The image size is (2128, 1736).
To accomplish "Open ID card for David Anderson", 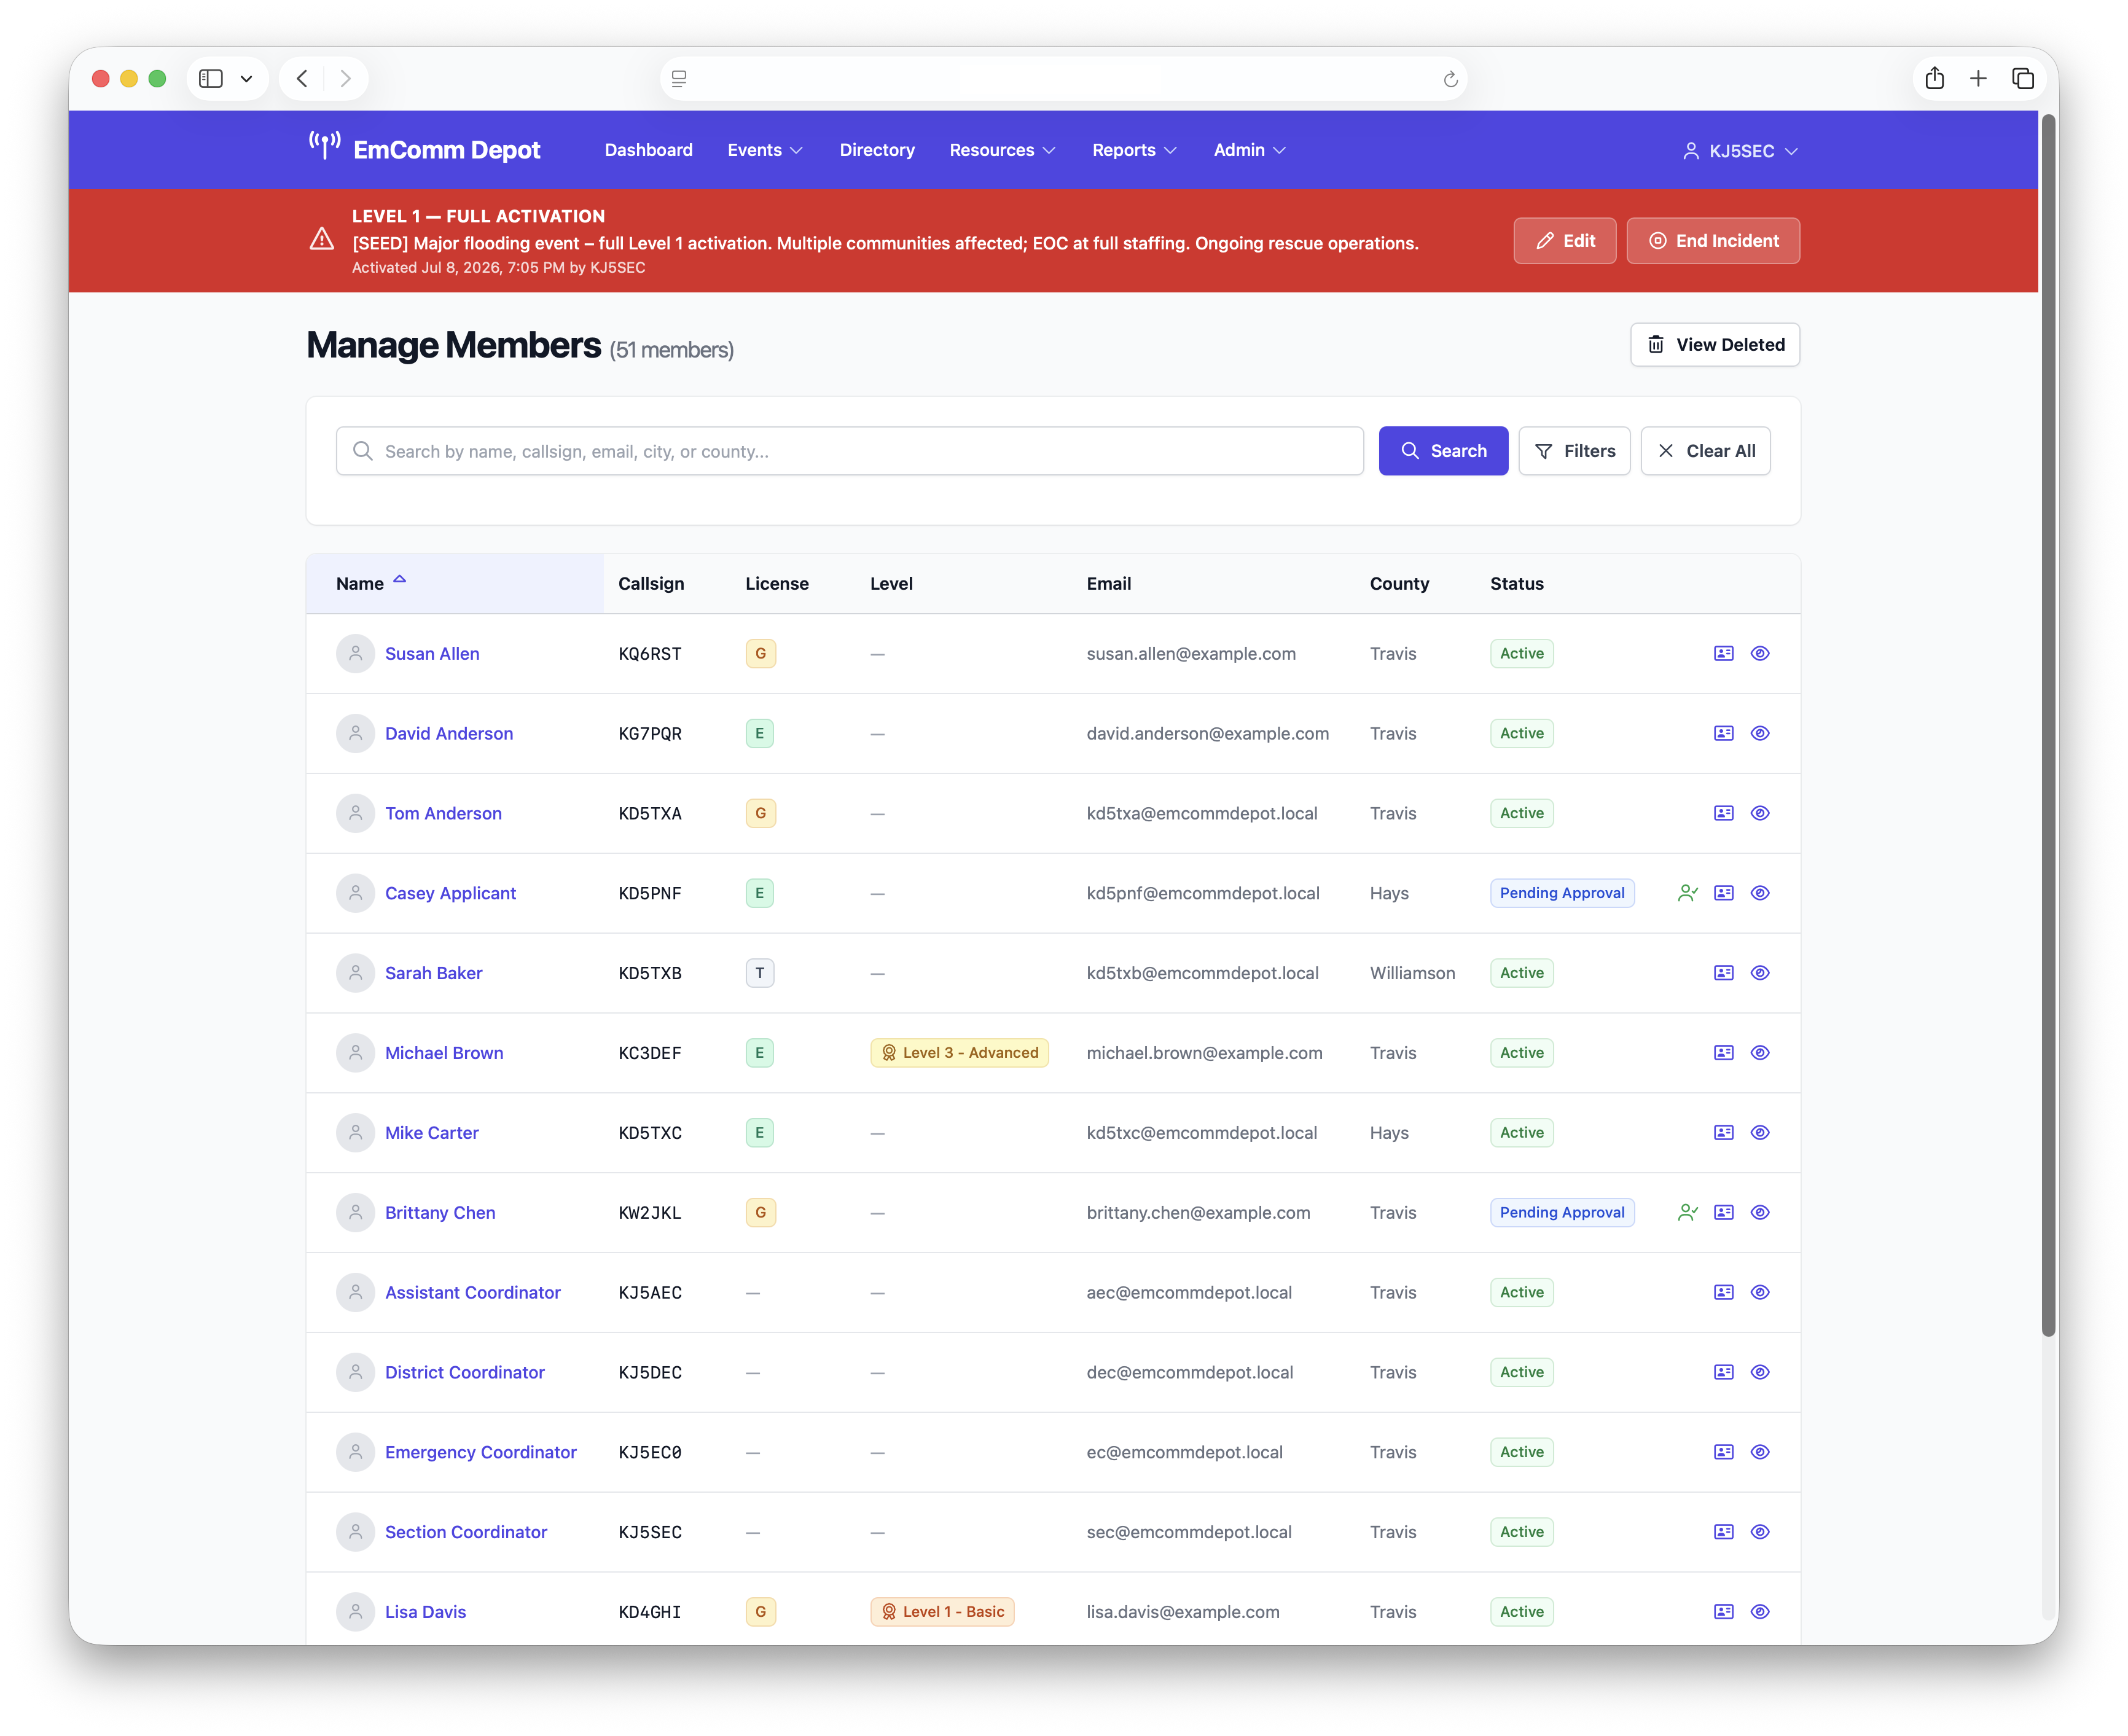I will tap(1723, 733).
